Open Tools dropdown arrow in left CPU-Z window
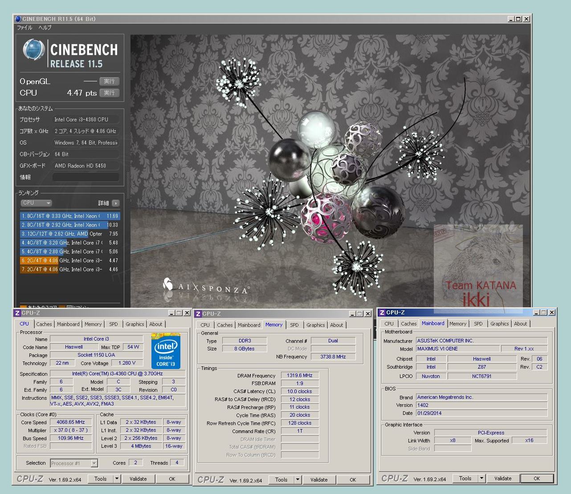Screen dimensions: 571x494 (x=117, y=479)
